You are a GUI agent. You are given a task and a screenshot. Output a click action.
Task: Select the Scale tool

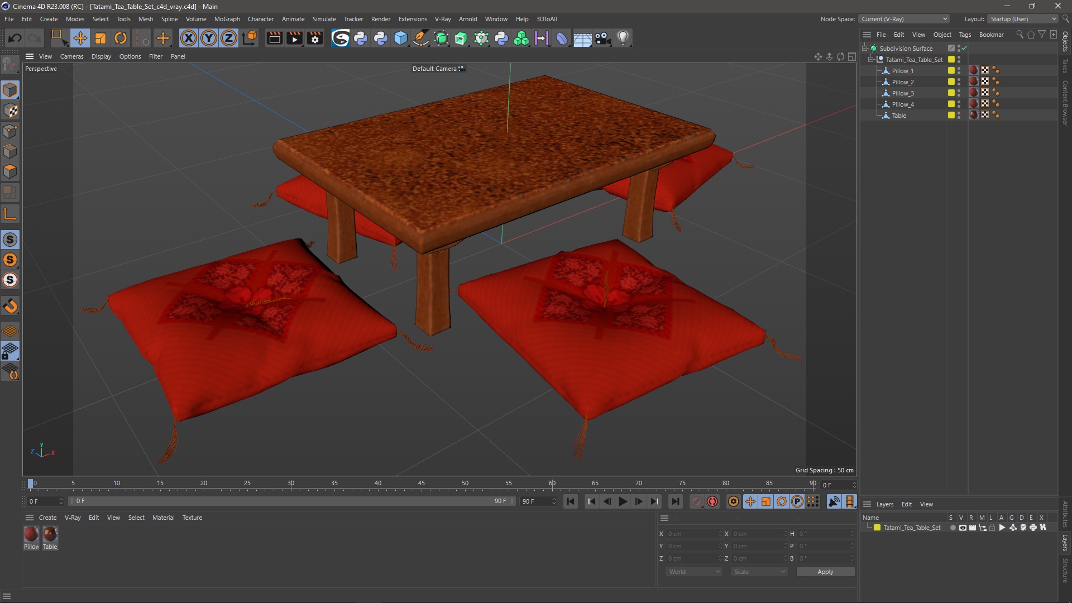(100, 38)
